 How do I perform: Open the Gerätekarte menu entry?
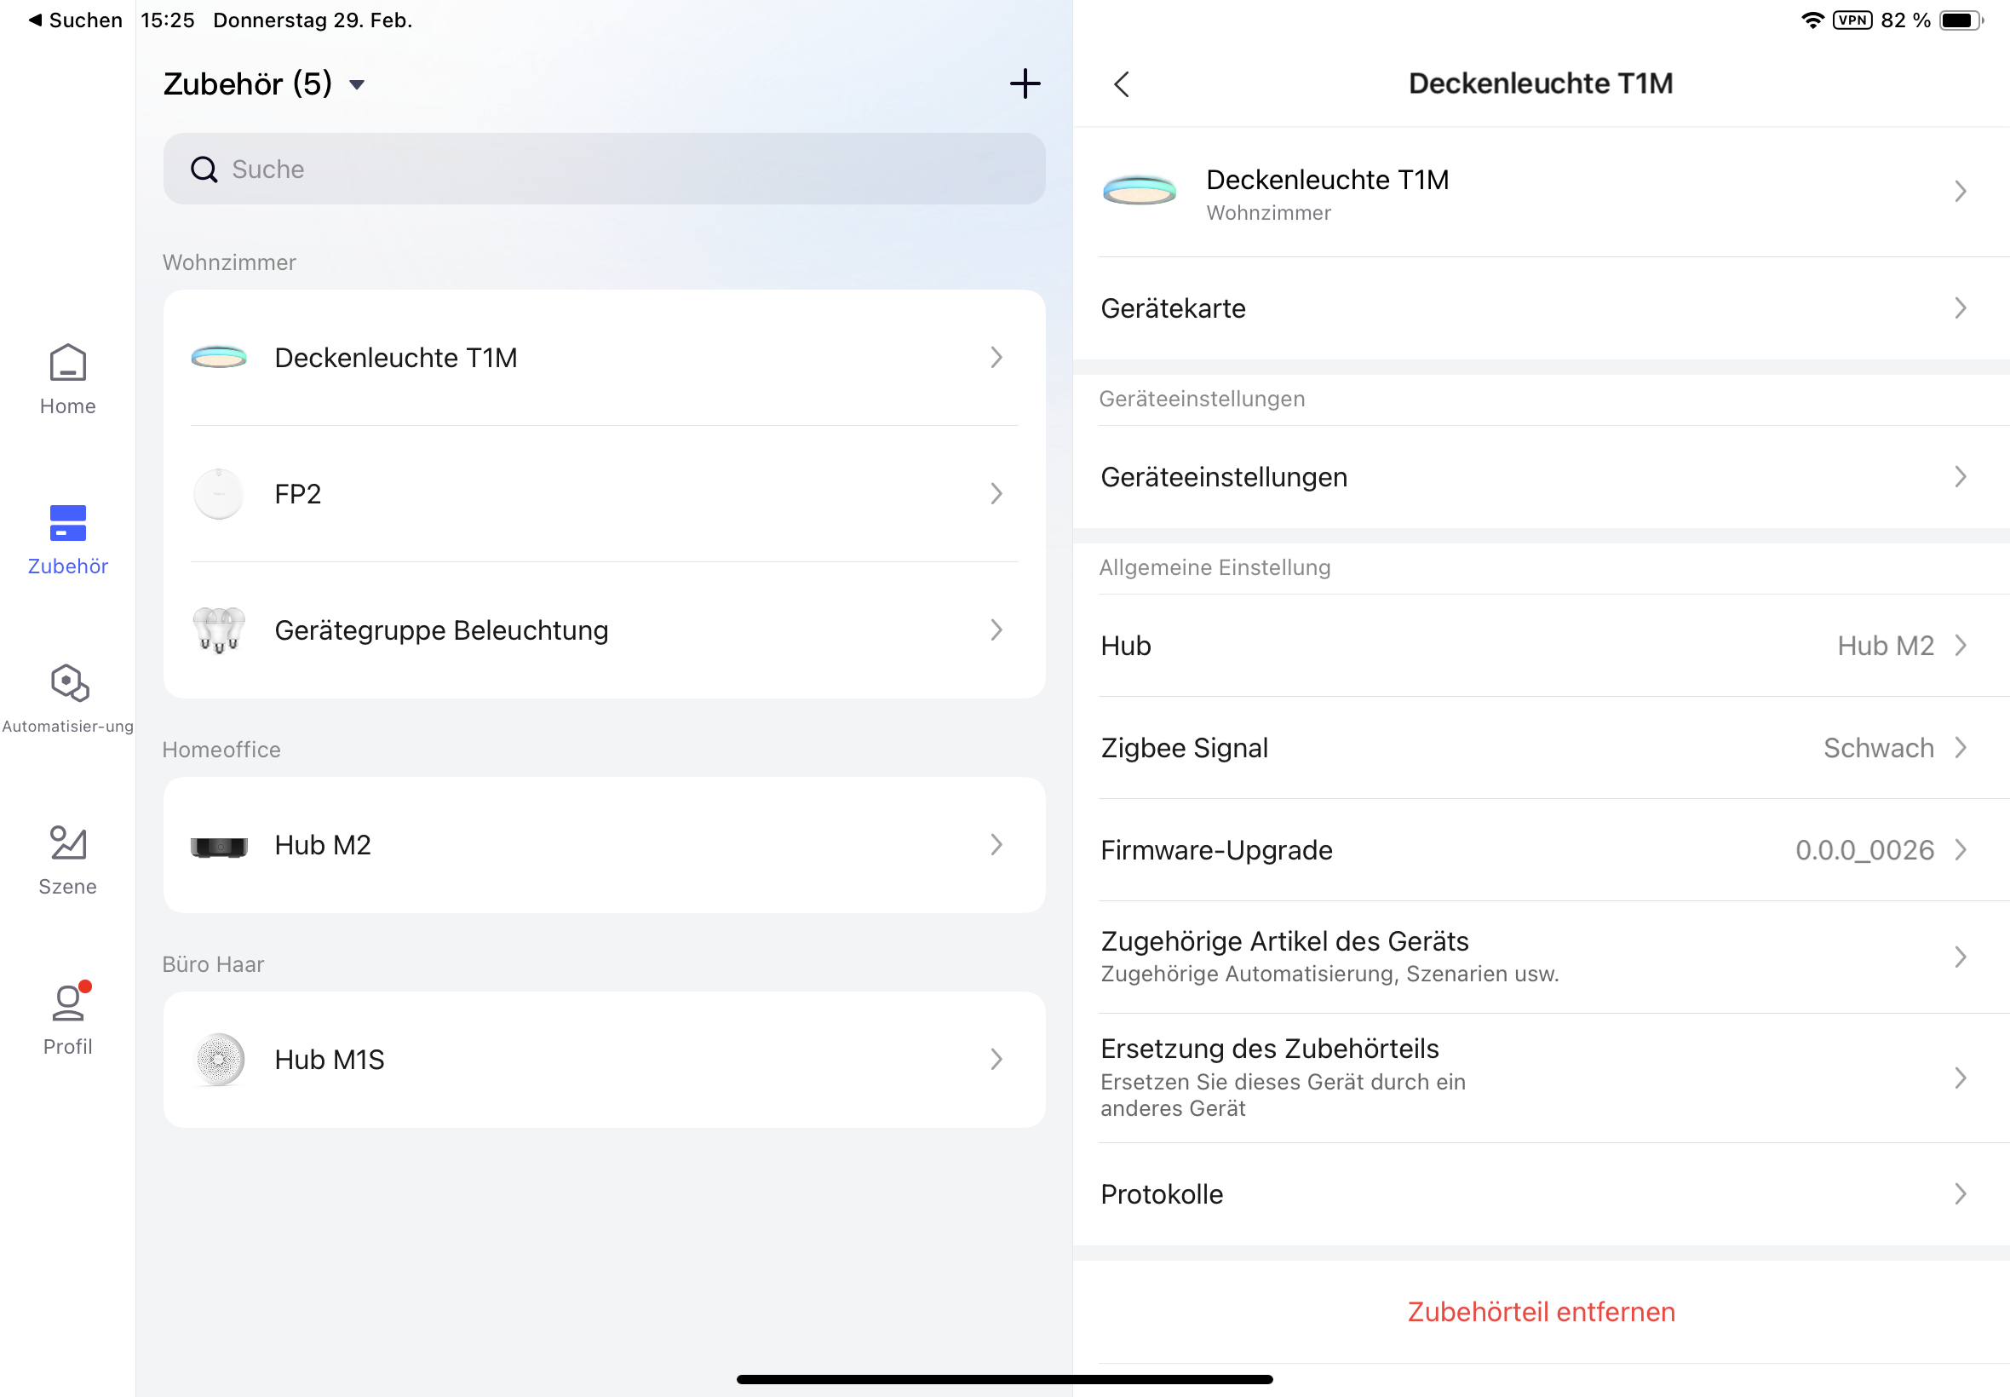[x=1540, y=308]
